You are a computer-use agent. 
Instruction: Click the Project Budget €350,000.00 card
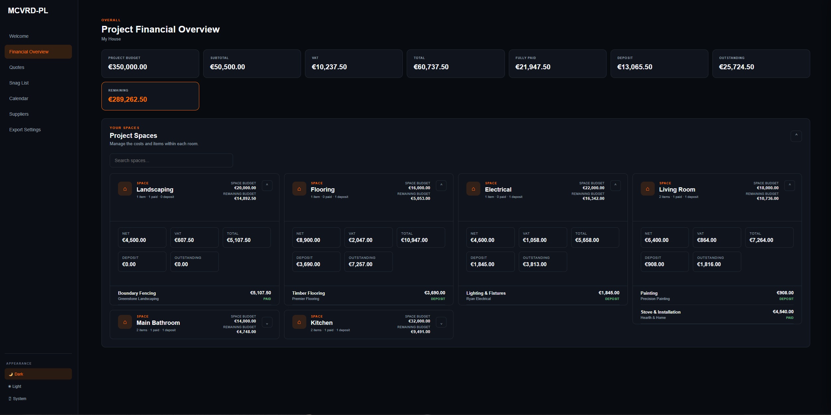150,64
